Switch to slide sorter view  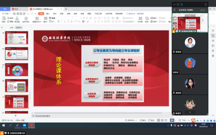162,120
